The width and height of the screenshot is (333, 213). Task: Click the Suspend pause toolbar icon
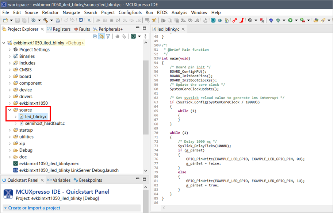105,20
